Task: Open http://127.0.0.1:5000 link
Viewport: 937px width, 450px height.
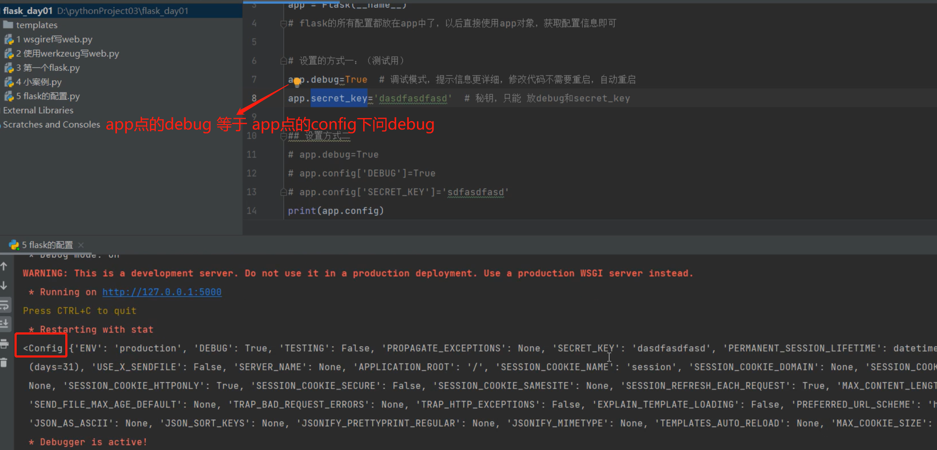Action: tap(162, 292)
